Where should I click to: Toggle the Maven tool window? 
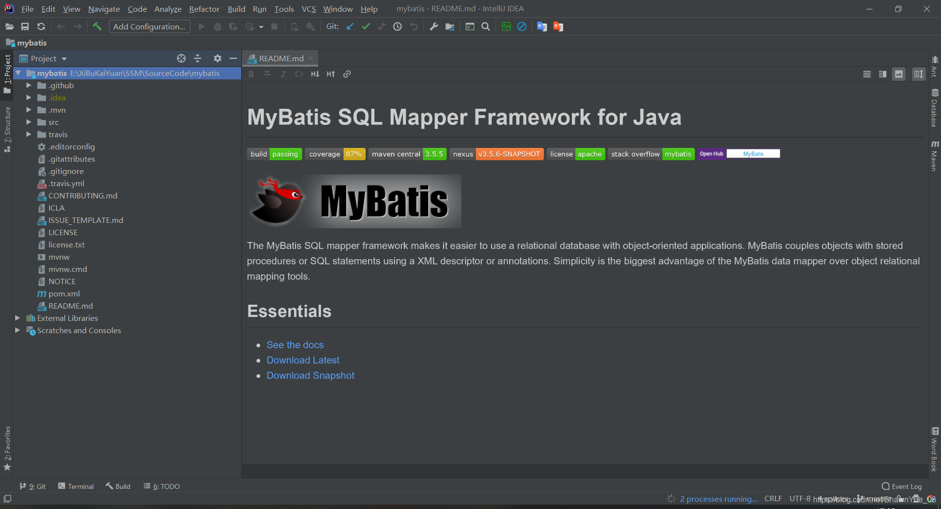(935, 156)
